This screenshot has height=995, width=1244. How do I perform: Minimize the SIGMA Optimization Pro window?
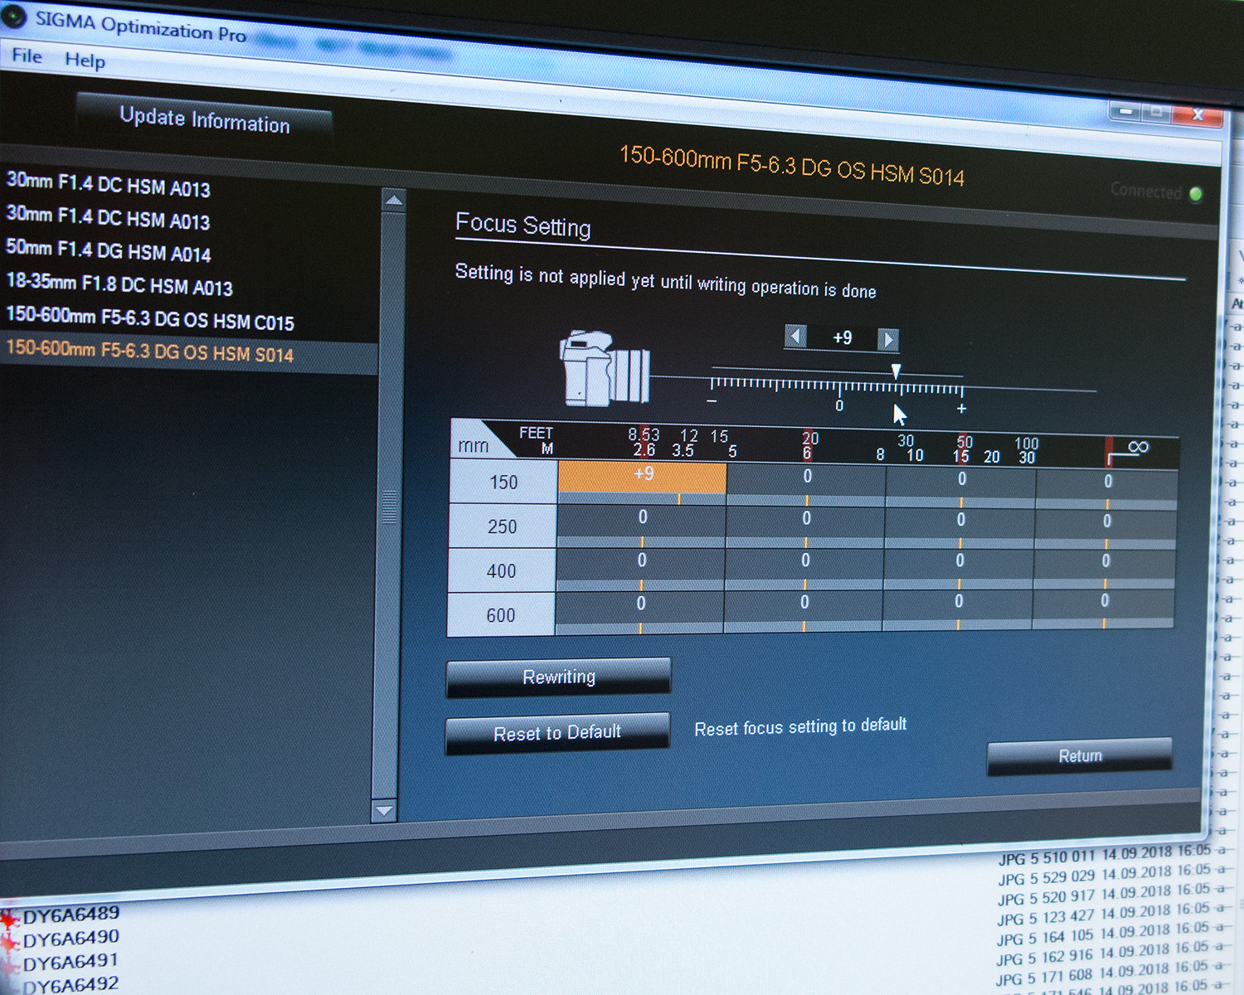(1125, 110)
